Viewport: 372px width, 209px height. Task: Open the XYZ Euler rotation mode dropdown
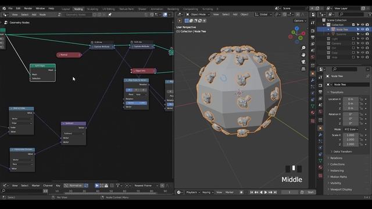point(351,129)
